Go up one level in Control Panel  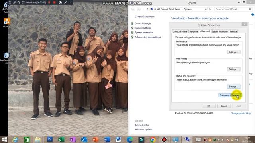[147, 9]
